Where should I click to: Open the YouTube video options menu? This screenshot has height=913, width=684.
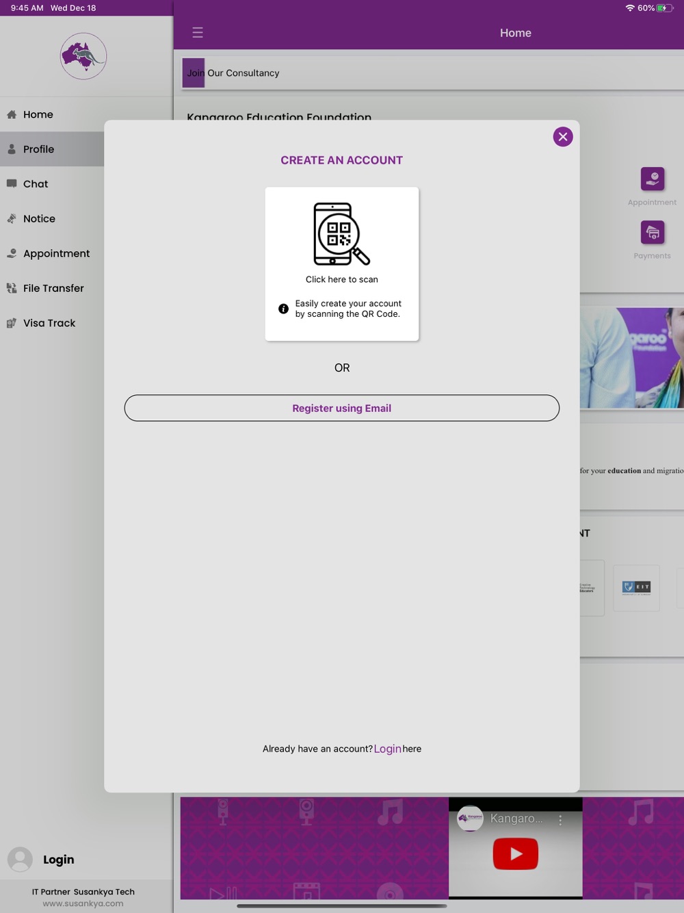coord(560,819)
